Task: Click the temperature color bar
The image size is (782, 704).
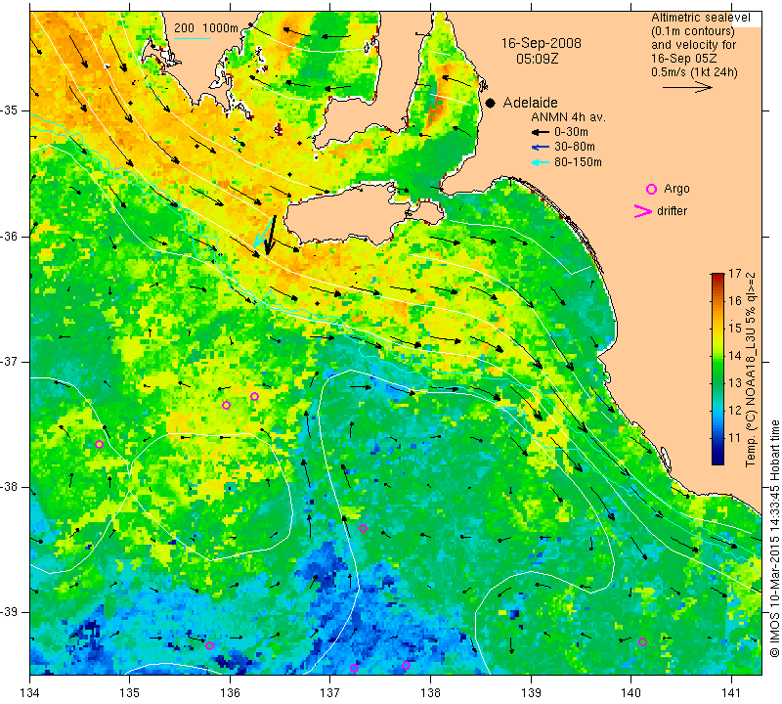Action: click(x=717, y=369)
